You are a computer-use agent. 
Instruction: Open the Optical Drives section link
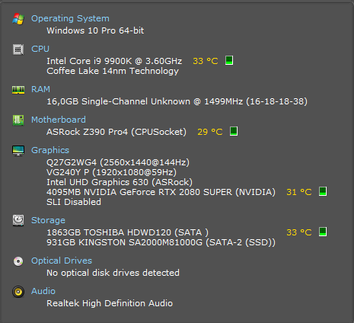(62, 261)
